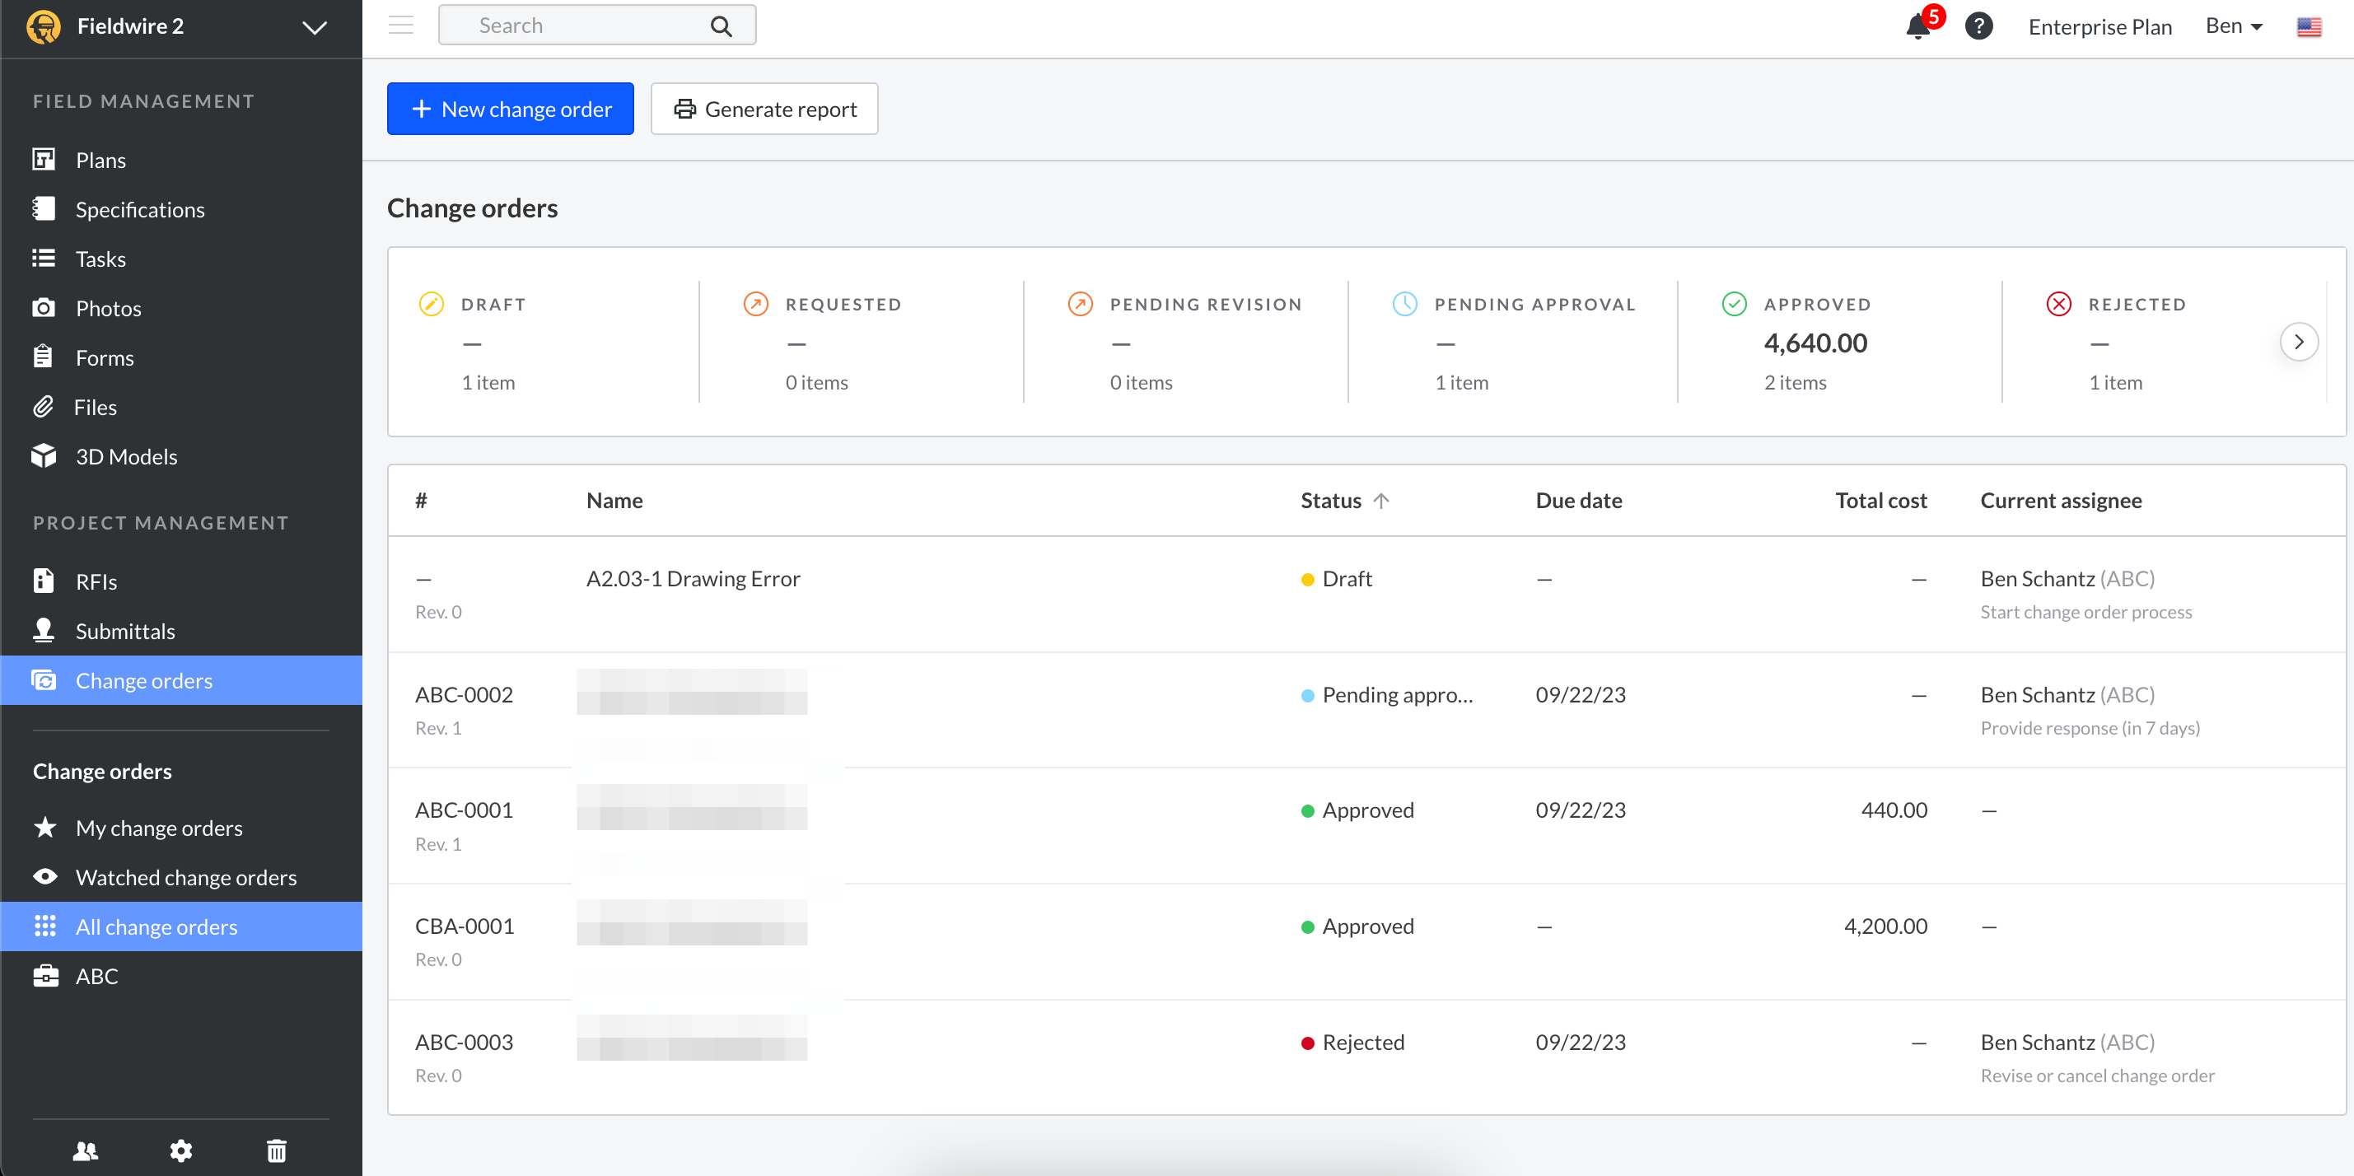Toggle the Status column sort arrow
Screen dimensions: 2354x1176
tap(1380, 501)
